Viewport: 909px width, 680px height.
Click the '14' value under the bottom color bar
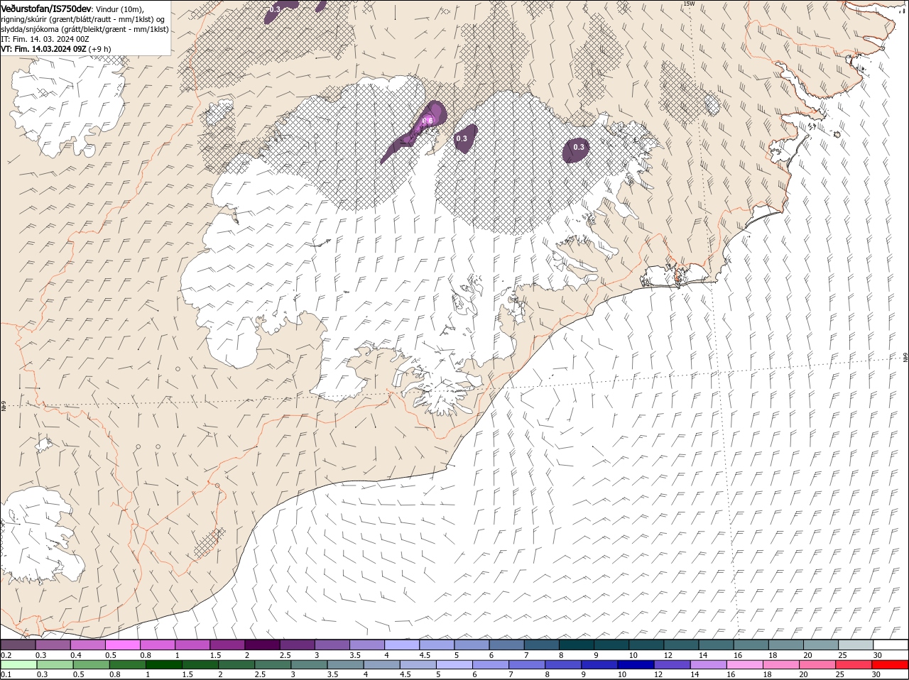click(x=695, y=674)
